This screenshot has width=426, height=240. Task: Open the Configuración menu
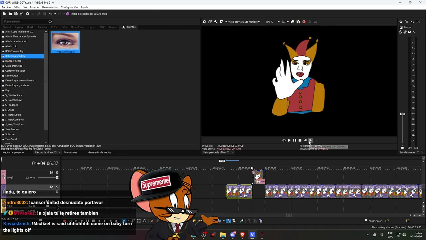pyautogui.click(x=69, y=7)
